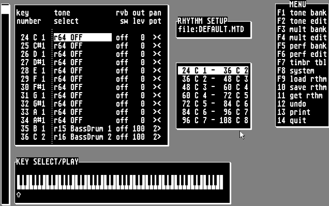Image resolution: width=329 pixels, height=206 pixels.
Task: Select key number 32 G#1
Action: pyautogui.click(x=33, y=104)
